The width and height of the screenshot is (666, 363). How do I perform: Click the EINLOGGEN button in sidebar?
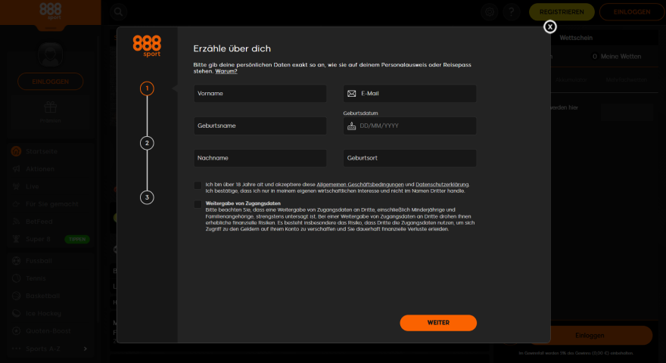(51, 82)
